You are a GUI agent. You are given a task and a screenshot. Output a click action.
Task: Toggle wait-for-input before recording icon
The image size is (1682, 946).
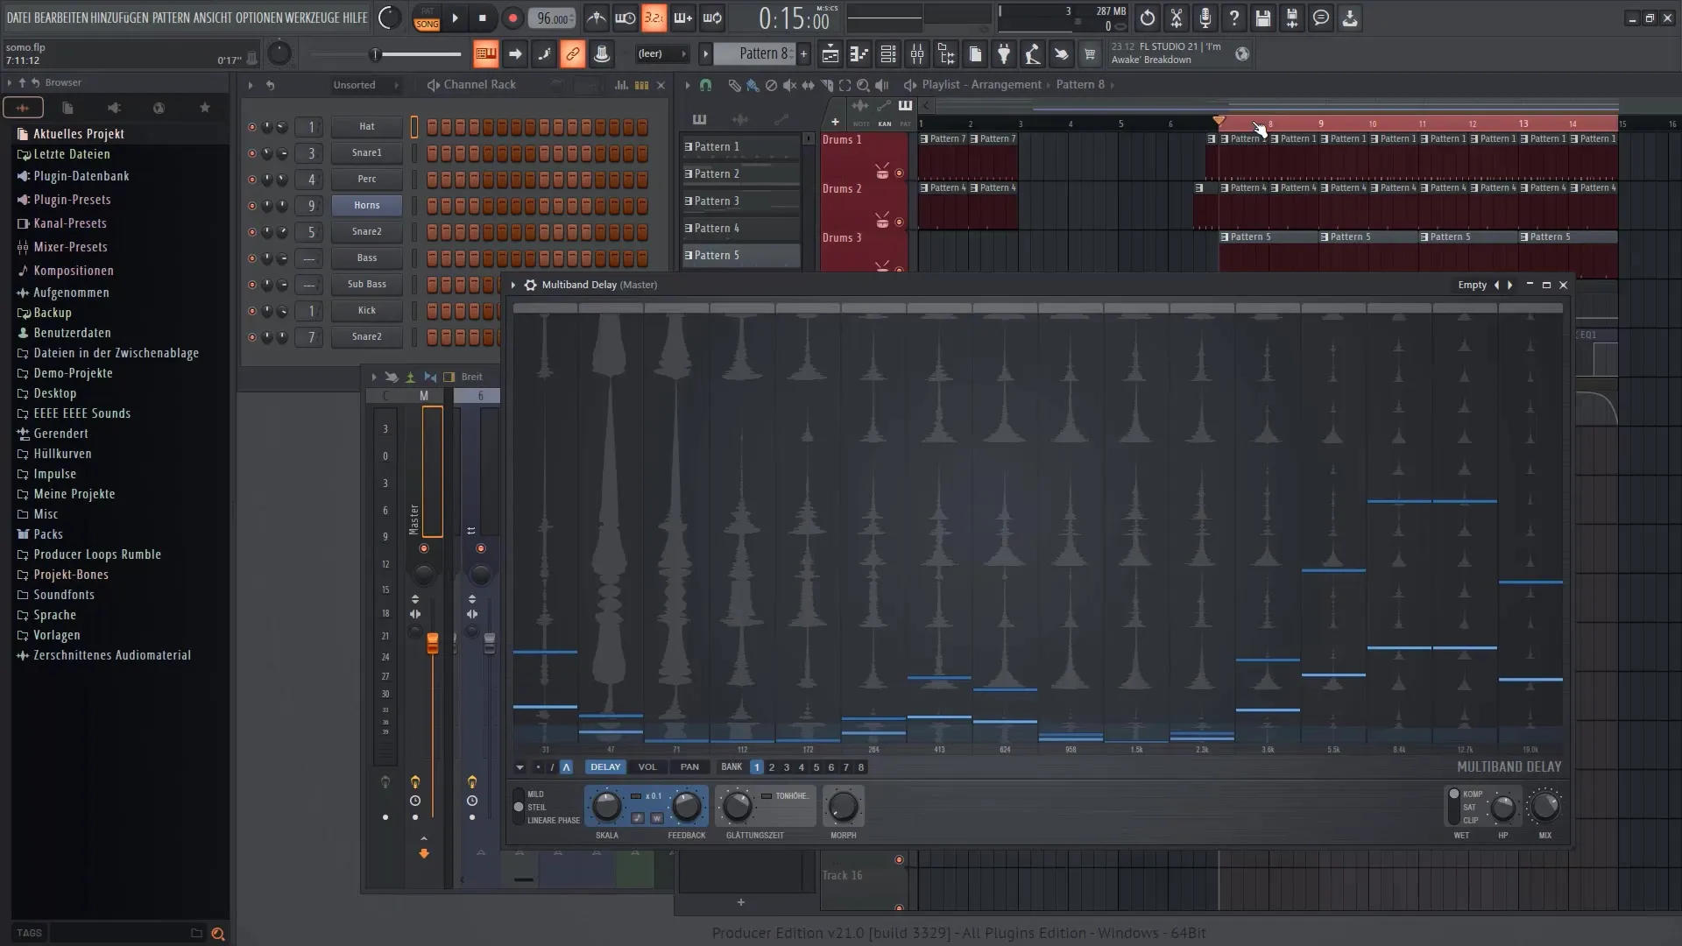(625, 18)
